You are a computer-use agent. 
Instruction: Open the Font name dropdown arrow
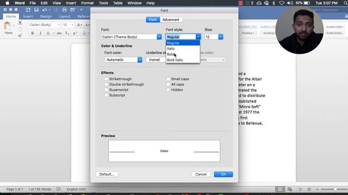pos(159,37)
